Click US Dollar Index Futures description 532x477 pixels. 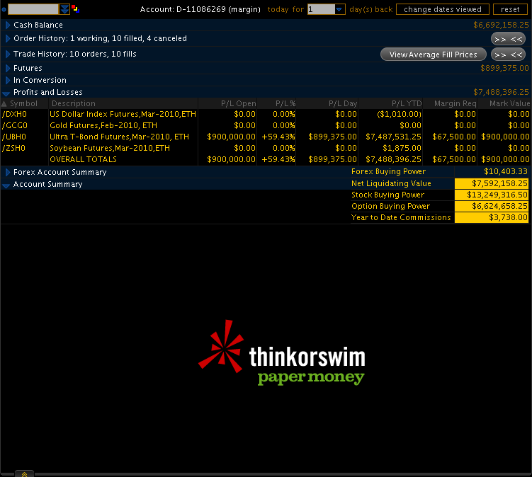pos(123,114)
